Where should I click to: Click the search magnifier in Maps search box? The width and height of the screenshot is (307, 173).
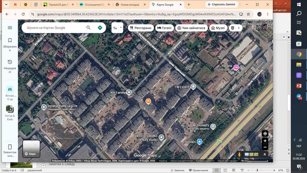coord(88,28)
